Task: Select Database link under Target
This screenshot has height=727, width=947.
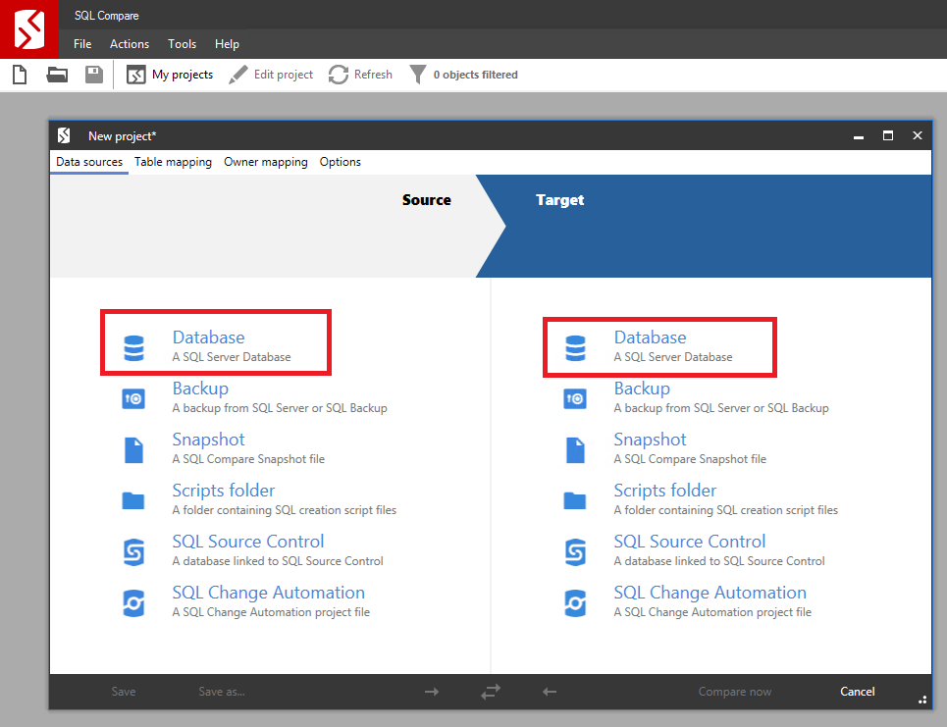Action: [650, 338]
